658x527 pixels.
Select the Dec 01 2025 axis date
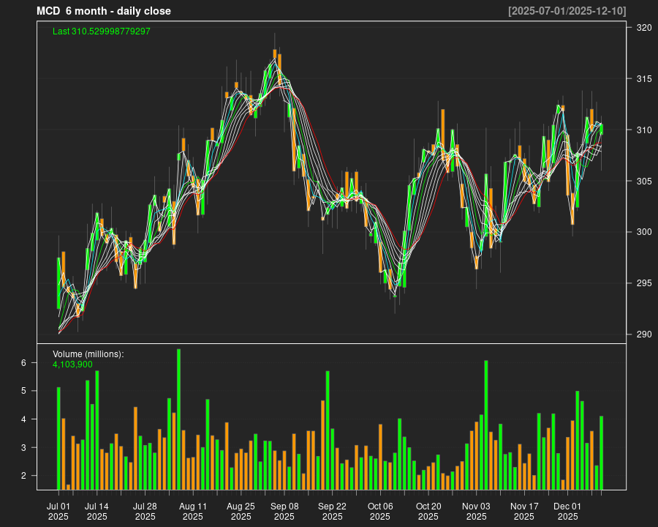[x=567, y=511]
